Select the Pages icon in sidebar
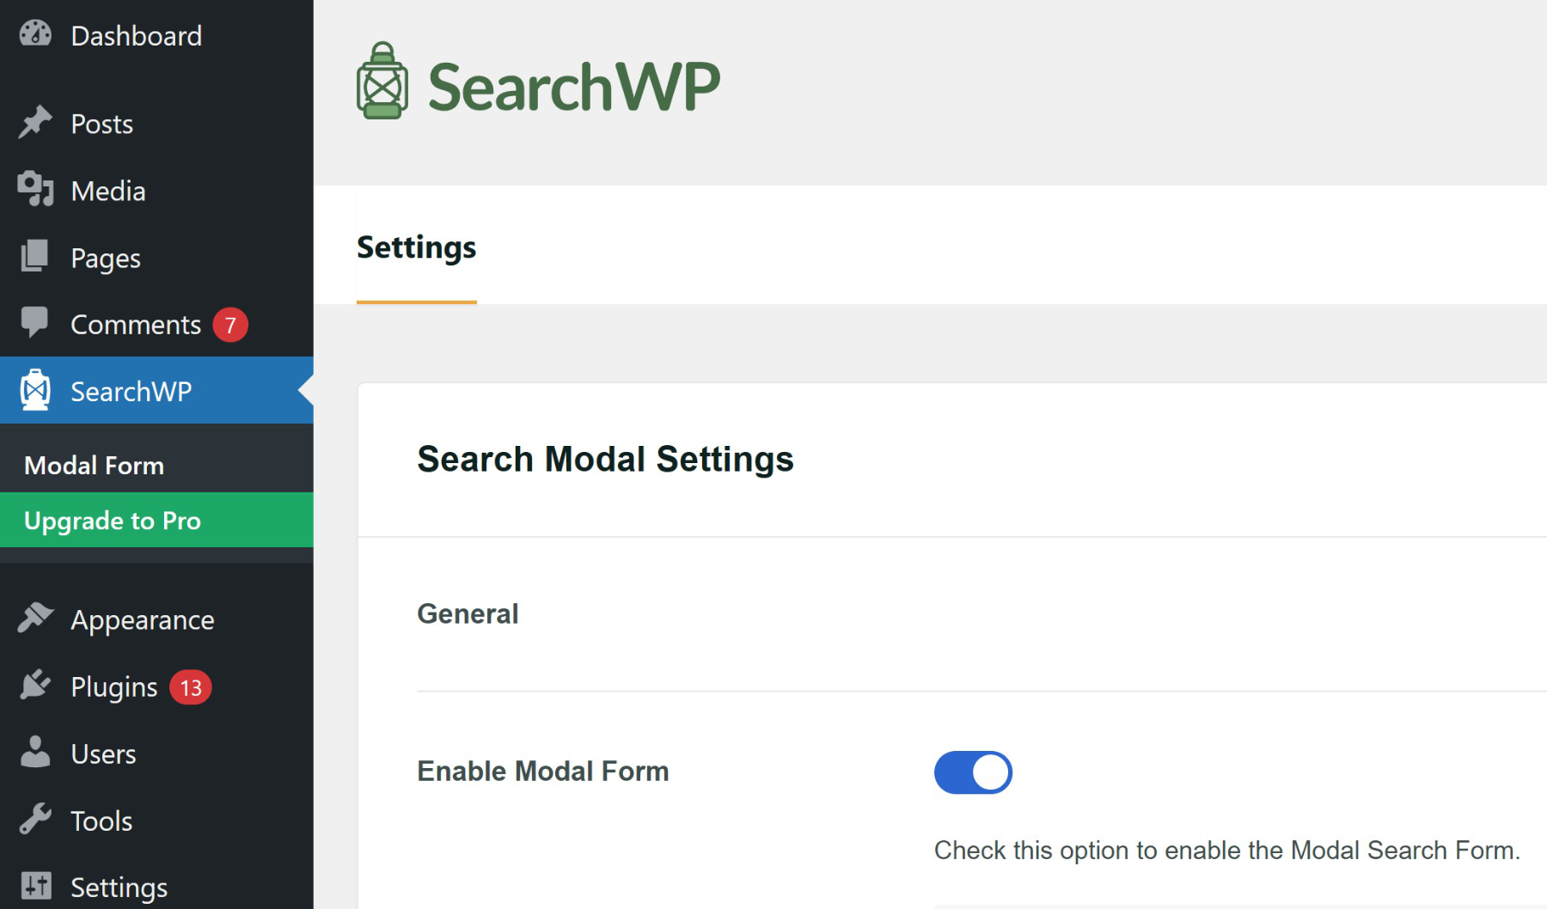Screen dimensions: 1547x909 point(34,257)
